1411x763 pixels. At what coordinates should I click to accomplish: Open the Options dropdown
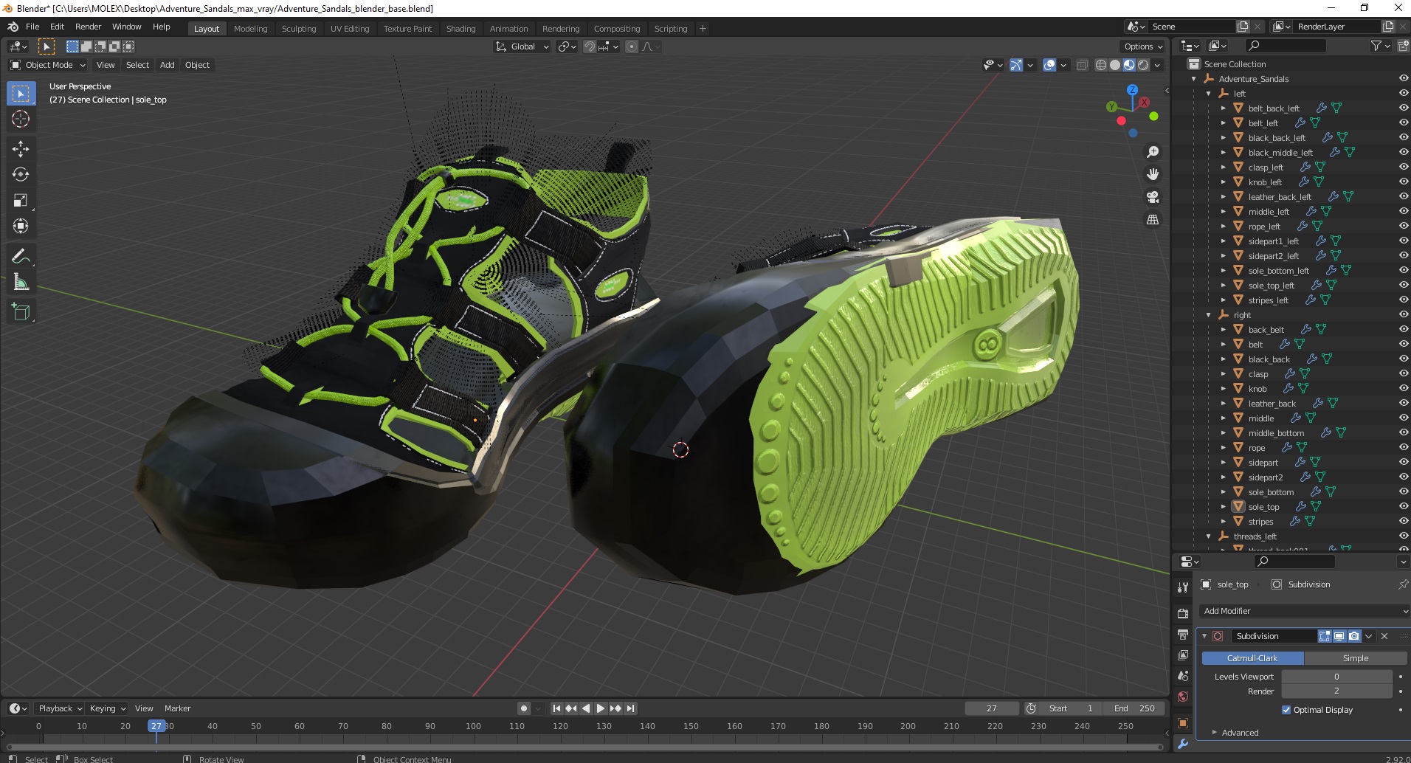[1143, 46]
